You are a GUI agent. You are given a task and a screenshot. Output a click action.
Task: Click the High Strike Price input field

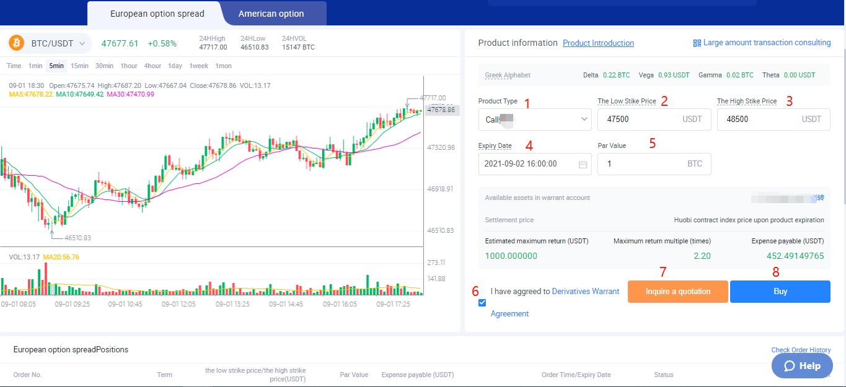[757, 120]
